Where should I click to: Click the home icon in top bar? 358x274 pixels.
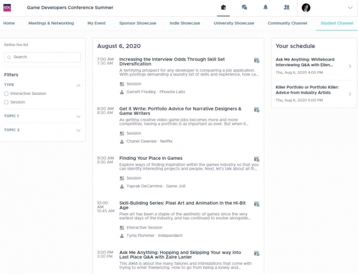(x=223, y=8)
